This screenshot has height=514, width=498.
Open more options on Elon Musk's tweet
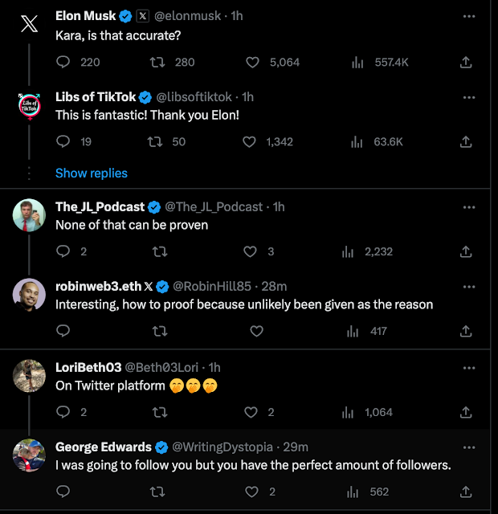(469, 16)
